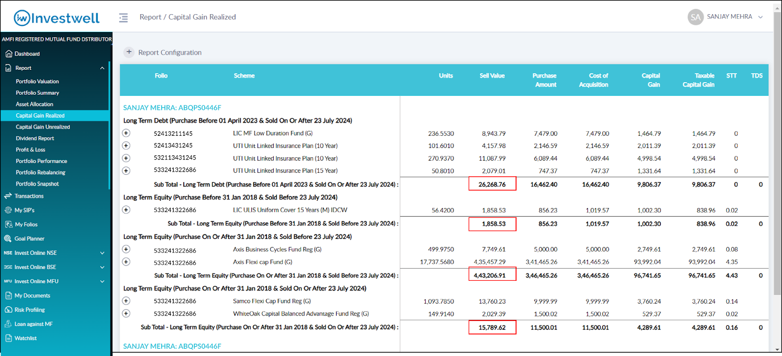Image resolution: width=782 pixels, height=356 pixels.
Task: Click the BSE badge icon
Action: coord(8,267)
